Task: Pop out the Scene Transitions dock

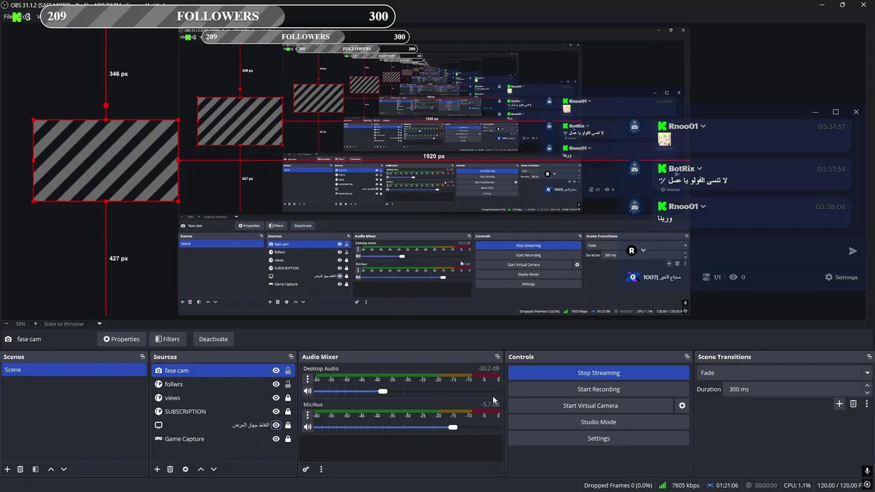Action: click(x=870, y=357)
